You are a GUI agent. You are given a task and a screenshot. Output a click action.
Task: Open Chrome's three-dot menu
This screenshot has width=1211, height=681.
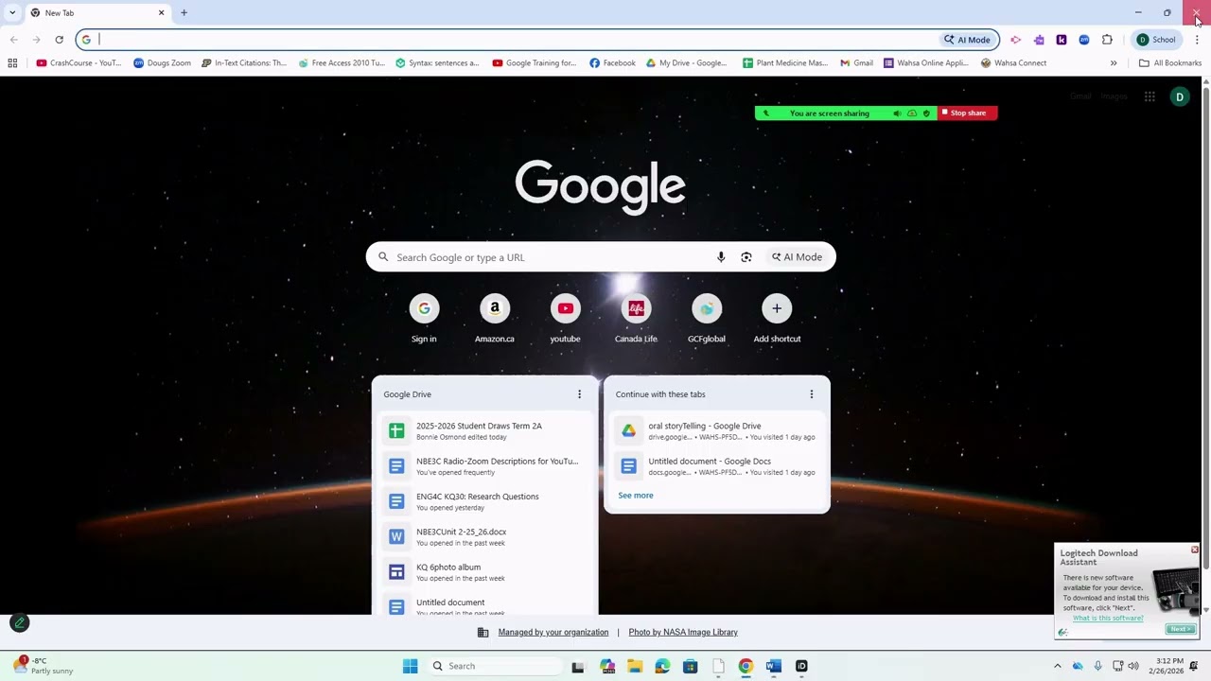1197,40
